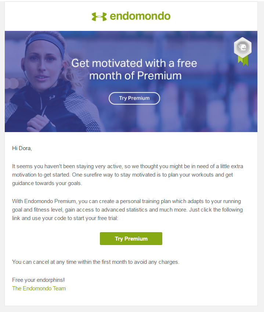The height and width of the screenshot is (312, 264).
Task: Click the paragraph starting "It seems you haven't"
Action: coord(127,175)
